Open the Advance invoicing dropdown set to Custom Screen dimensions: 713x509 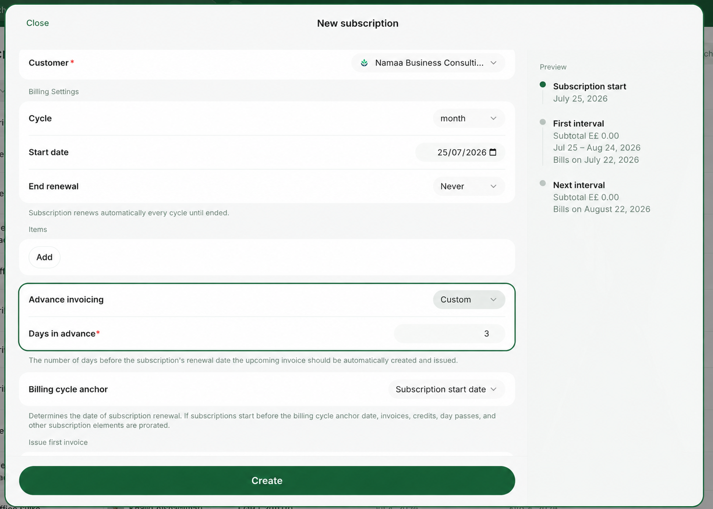tap(468, 300)
